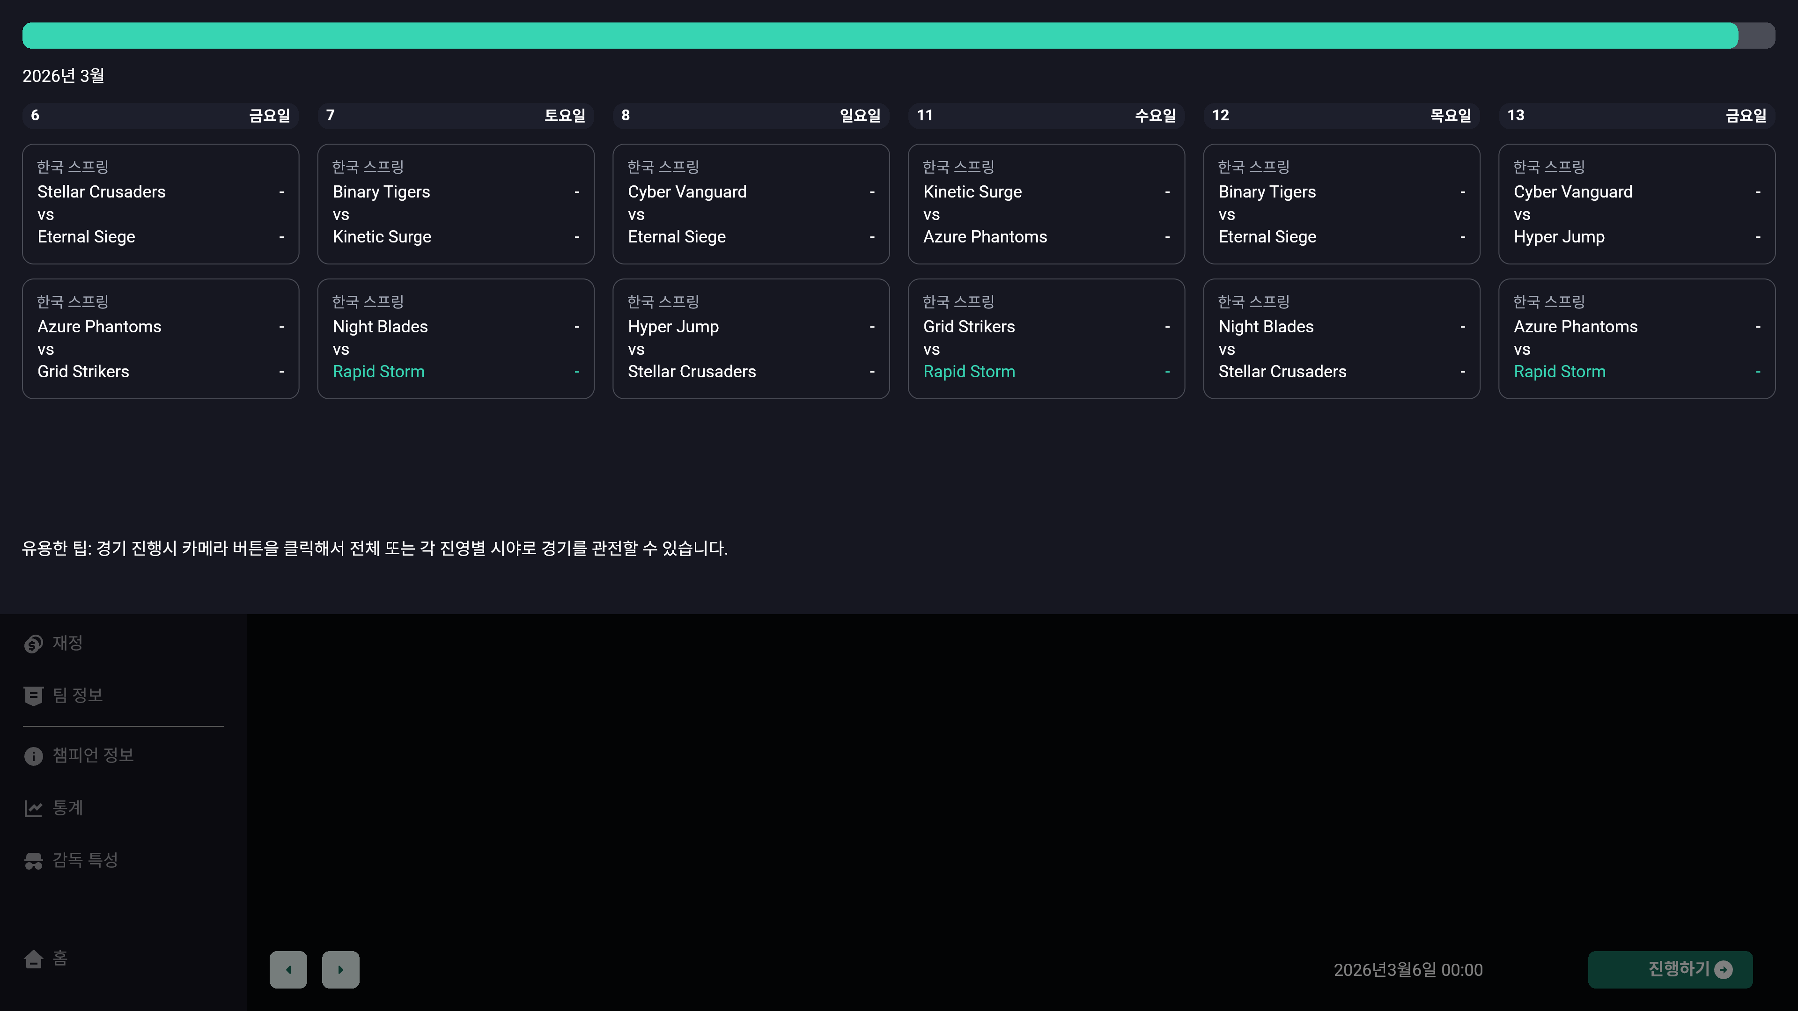Select the 감독 특성 menu entry
This screenshot has height=1011, width=1798.
[x=85, y=860]
